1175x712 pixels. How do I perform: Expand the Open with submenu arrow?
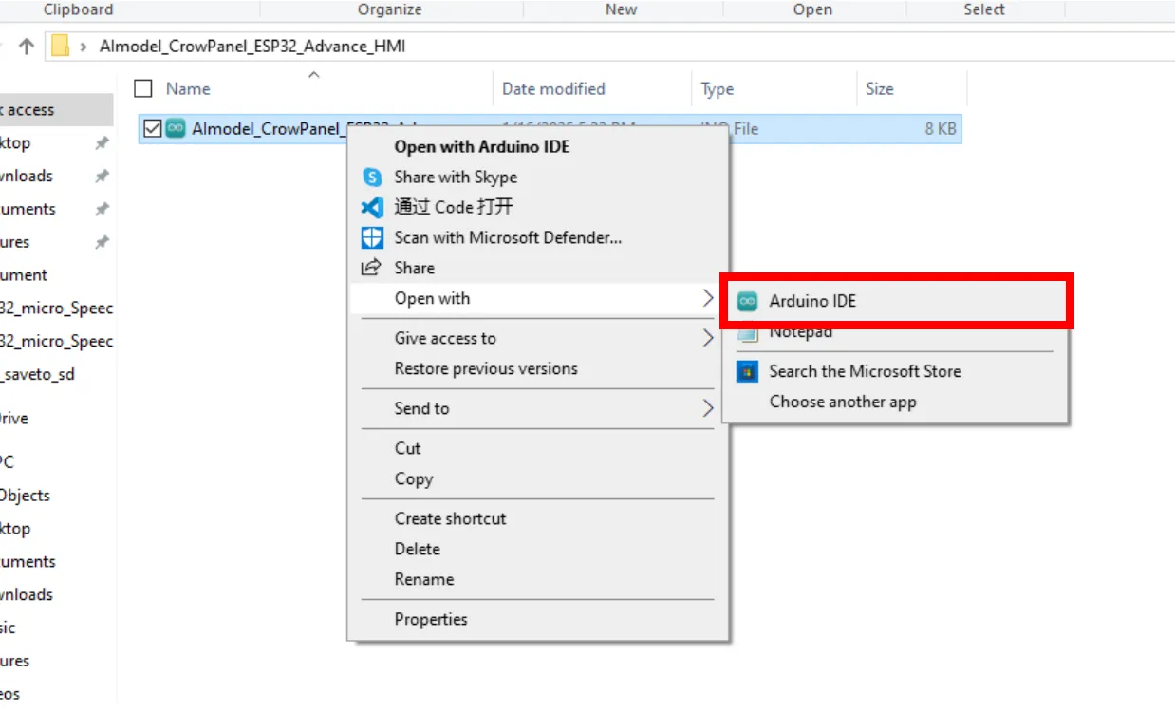[x=707, y=298]
